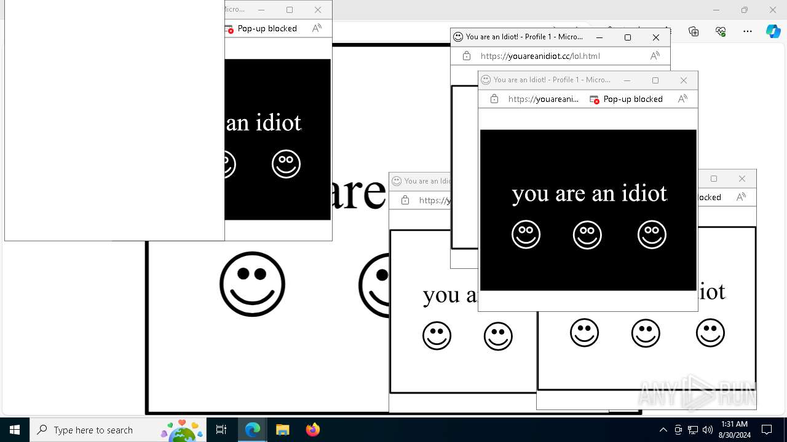View site info lock in front popup

(494, 99)
